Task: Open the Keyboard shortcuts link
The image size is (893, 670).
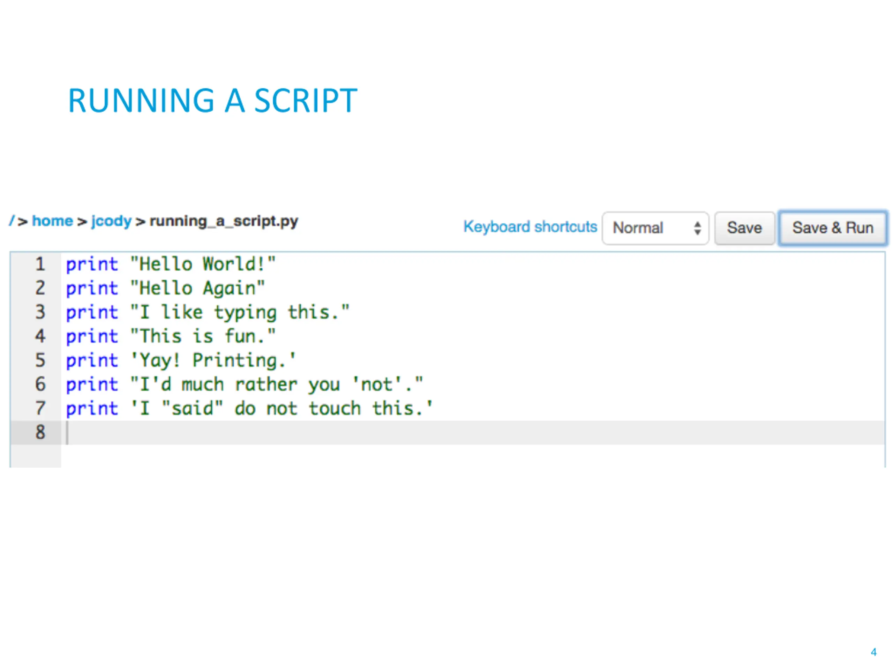Action: [530, 226]
